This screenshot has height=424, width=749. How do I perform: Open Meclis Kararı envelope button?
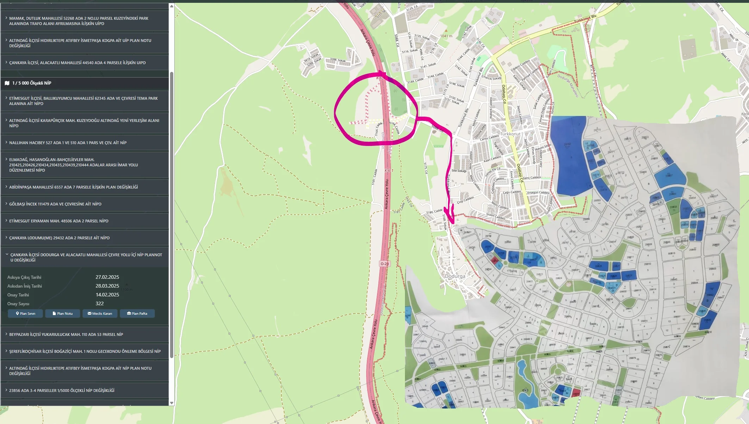click(100, 313)
